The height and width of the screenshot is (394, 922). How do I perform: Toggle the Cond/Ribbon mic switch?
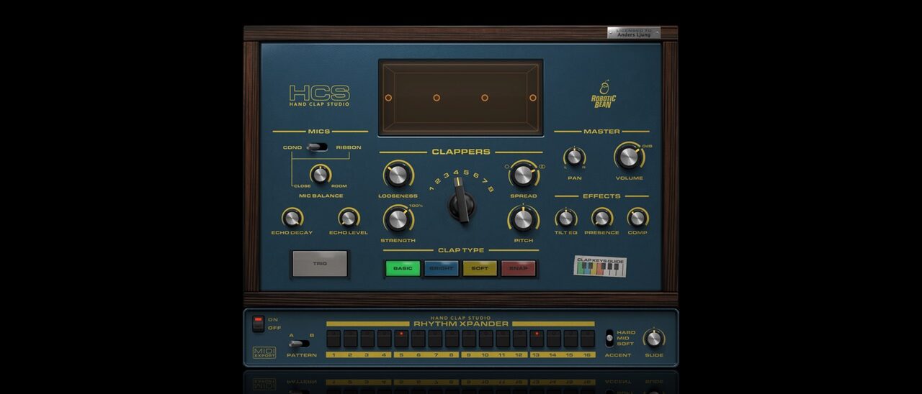coord(317,147)
